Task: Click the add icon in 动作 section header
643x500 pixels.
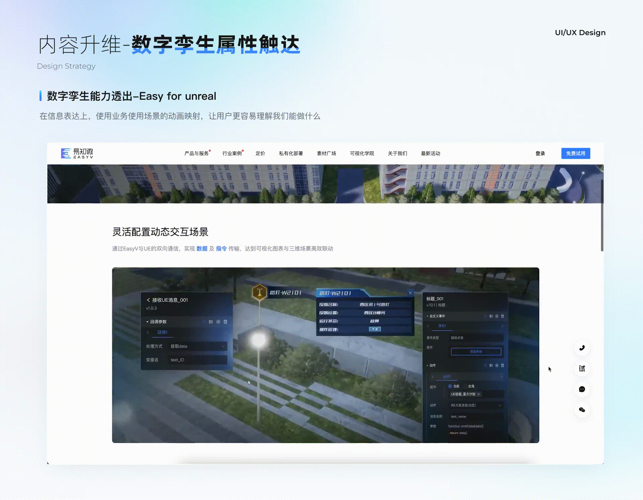Action: [x=497, y=365]
